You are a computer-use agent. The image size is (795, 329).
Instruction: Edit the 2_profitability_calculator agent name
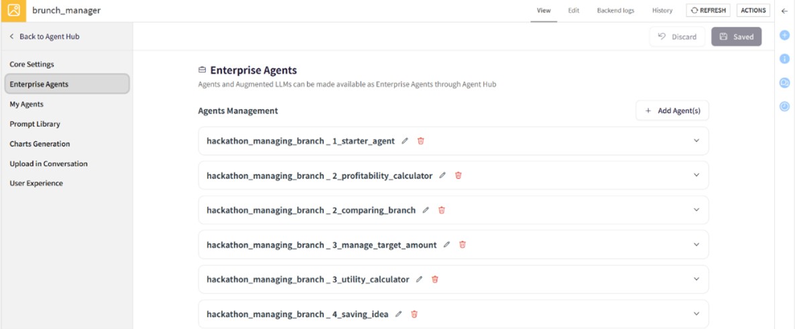(x=442, y=176)
